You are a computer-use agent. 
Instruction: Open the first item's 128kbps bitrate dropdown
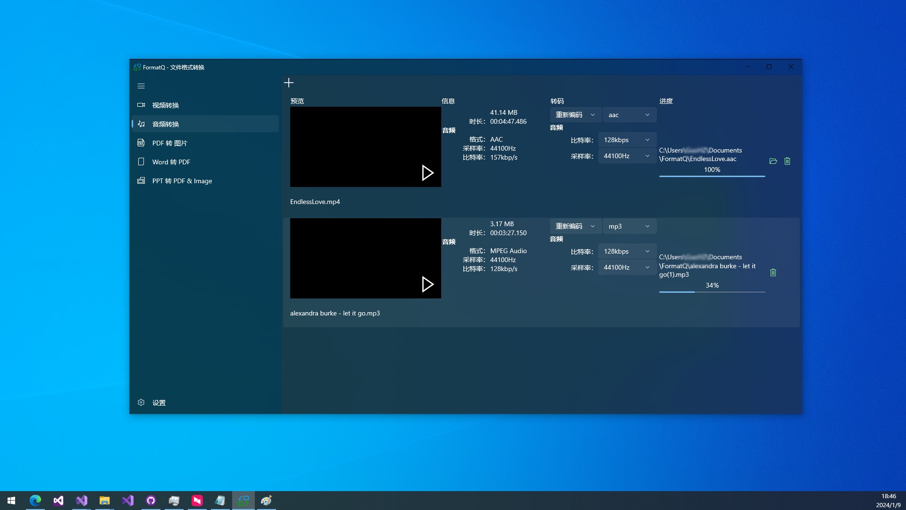click(627, 140)
